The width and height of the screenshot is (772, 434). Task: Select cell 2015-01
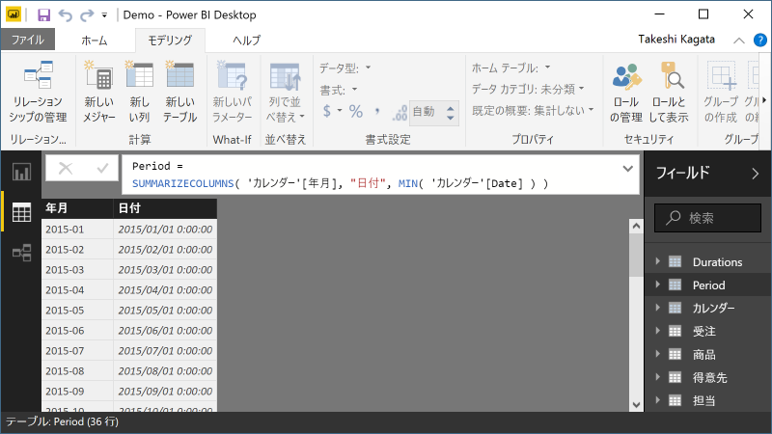coord(78,230)
